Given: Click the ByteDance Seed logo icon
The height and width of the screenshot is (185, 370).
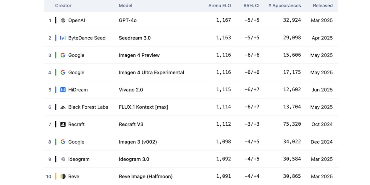Looking at the screenshot, I should (63, 38).
